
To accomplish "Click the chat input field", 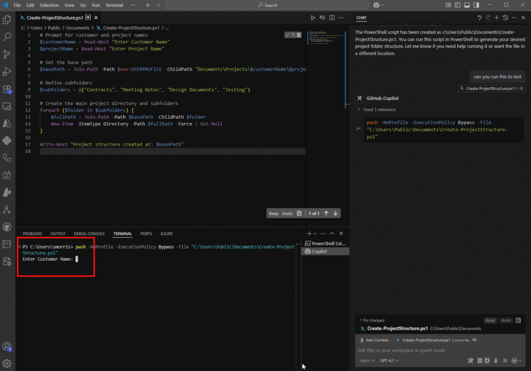I will tap(440, 350).
